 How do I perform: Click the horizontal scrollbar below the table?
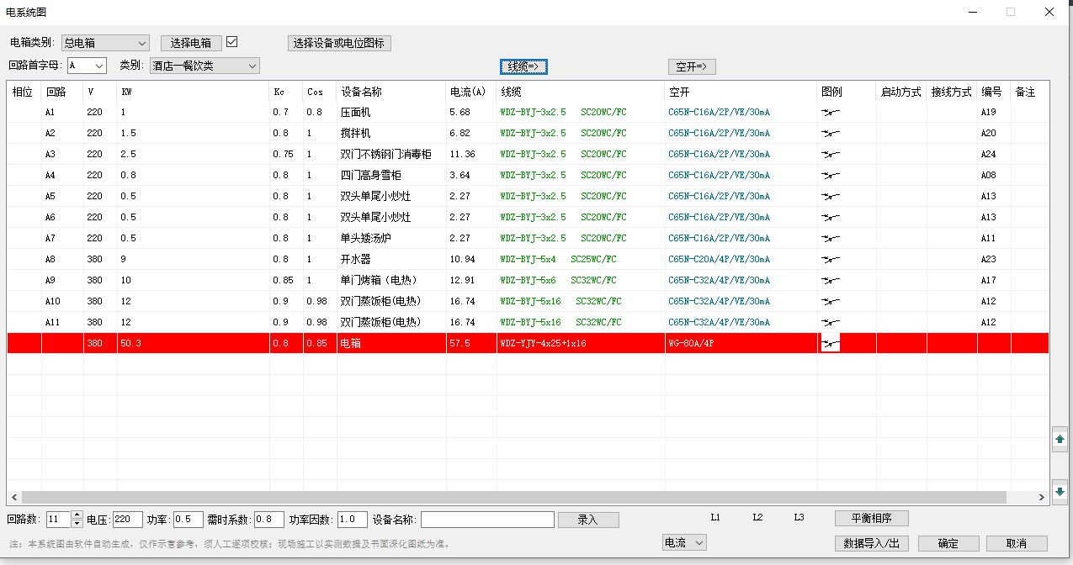click(x=513, y=497)
